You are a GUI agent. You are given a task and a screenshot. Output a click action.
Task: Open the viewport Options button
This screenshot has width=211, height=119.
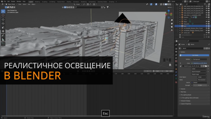[x=170, y=7]
